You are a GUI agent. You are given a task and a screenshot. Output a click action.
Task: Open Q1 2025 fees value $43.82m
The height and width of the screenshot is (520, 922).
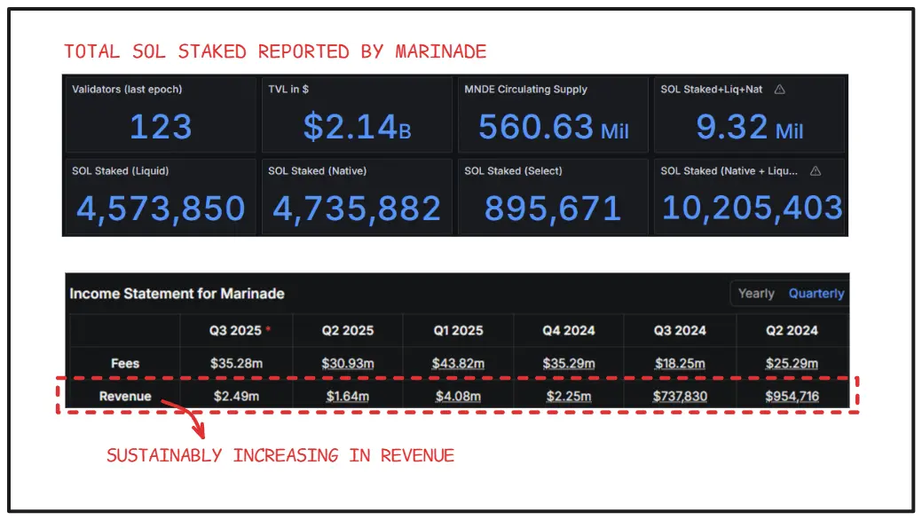point(458,364)
